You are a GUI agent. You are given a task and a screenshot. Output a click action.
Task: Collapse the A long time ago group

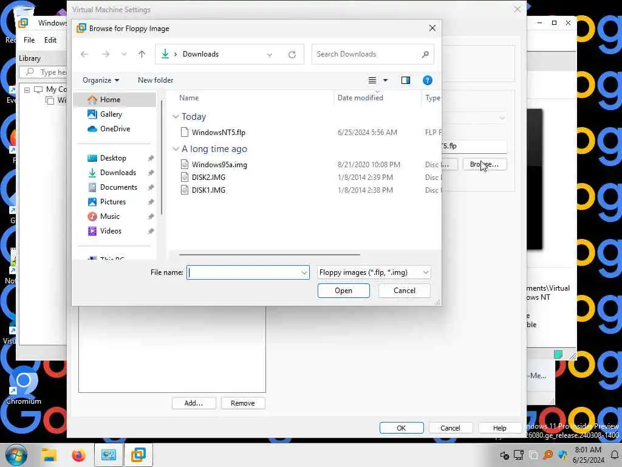coord(176,149)
